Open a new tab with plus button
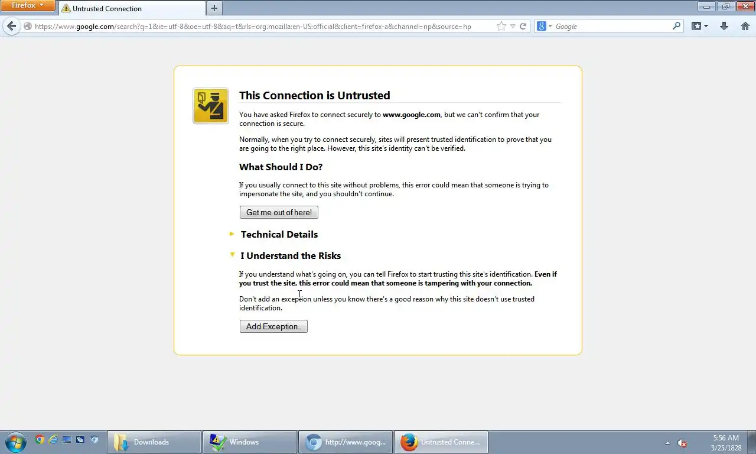The image size is (756, 454). [x=214, y=8]
